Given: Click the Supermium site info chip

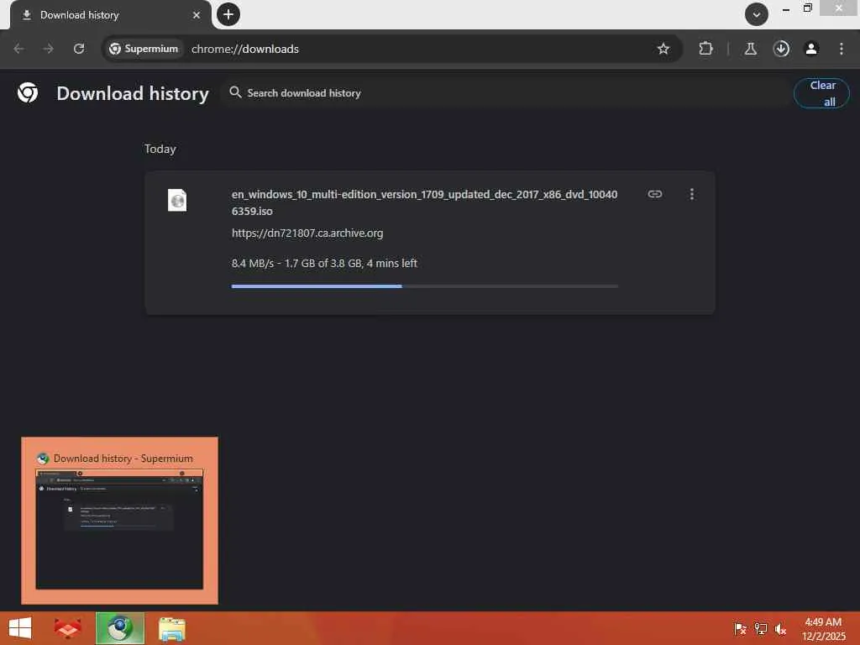Looking at the screenshot, I should click(x=143, y=49).
